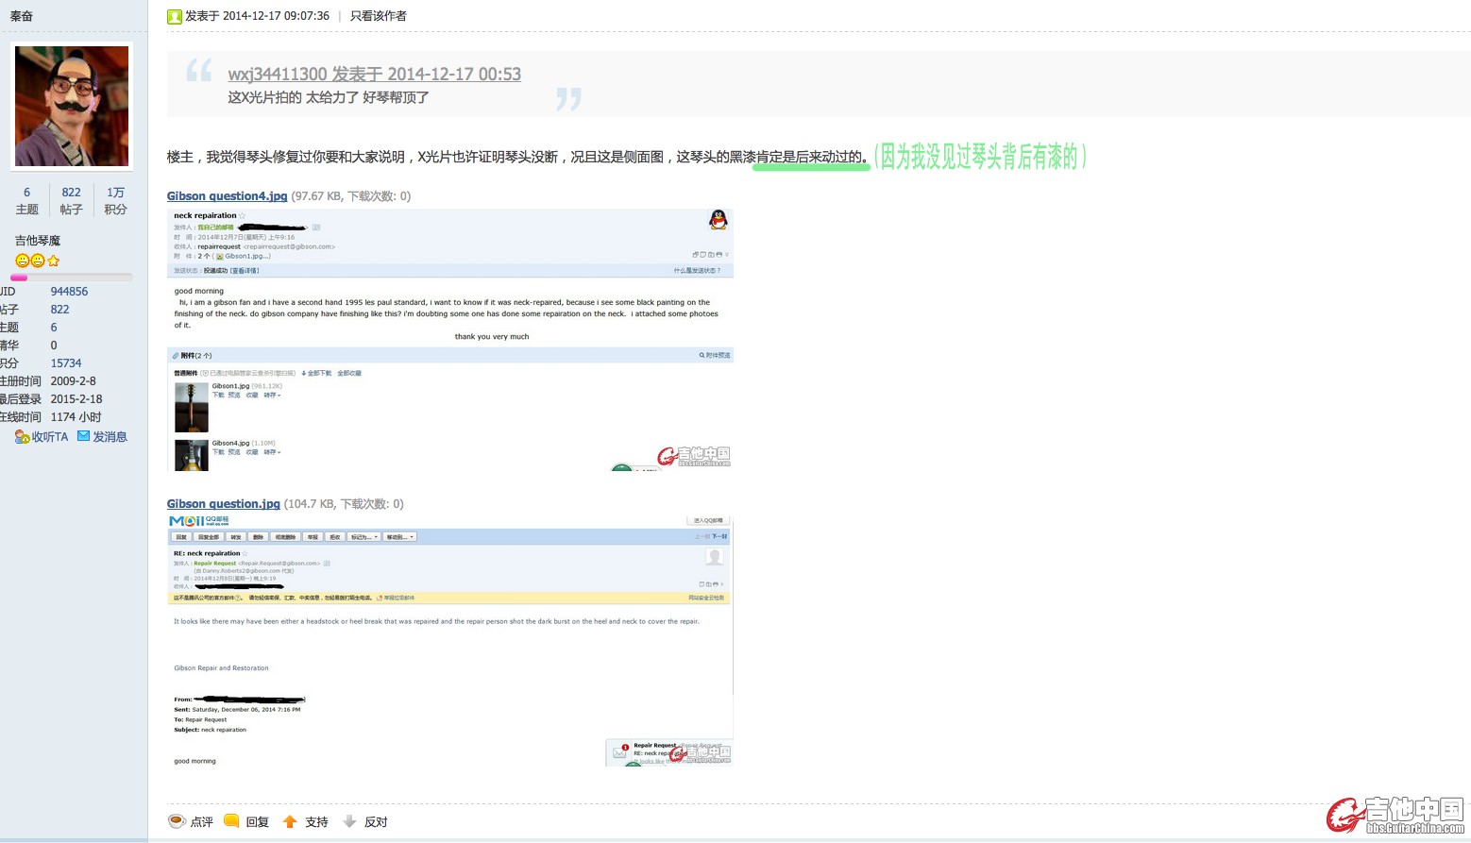Filter posts with 只看该作者
The width and height of the screenshot is (1471, 843).
tap(379, 16)
